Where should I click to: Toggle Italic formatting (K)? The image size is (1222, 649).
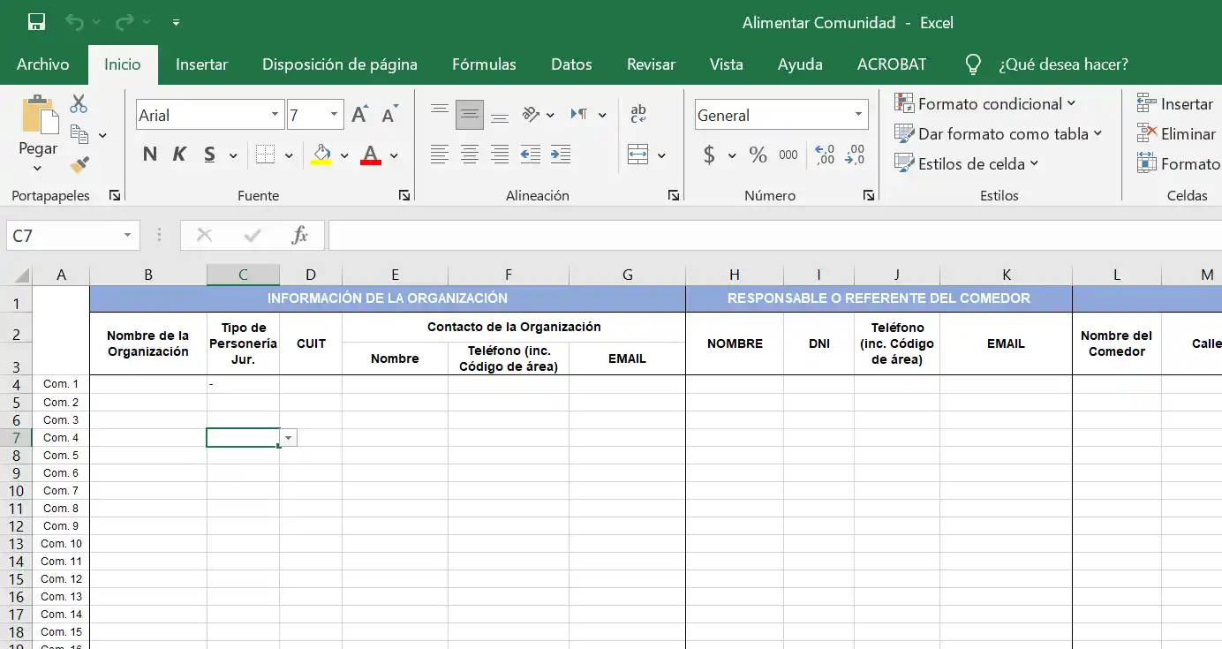point(179,155)
